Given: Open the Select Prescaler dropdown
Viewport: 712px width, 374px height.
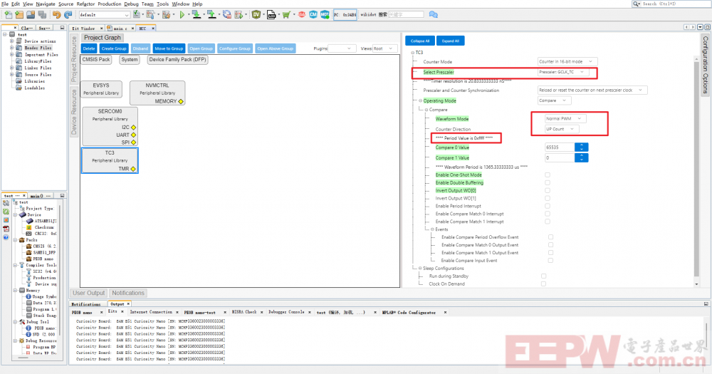Looking at the screenshot, I should (x=563, y=72).
